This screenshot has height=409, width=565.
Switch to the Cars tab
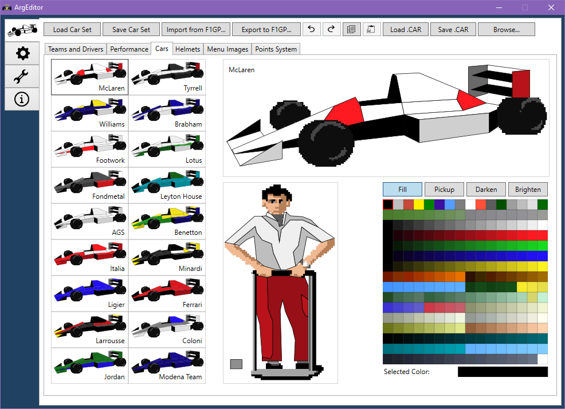(162, 49)
